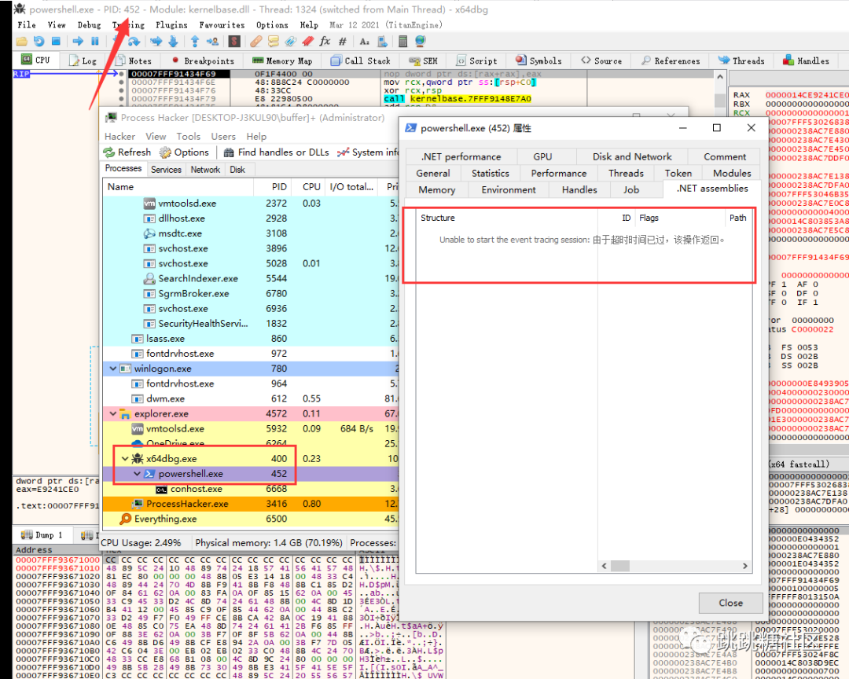This screenshot has height=679, width=849.
Task: Switch to the Call Stack tab
Action: pos(361,61)
